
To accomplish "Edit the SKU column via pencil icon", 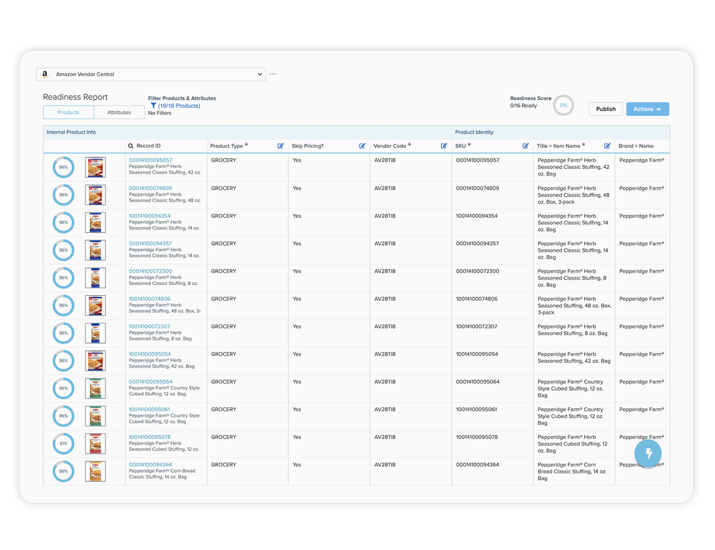I will coord(525,146).
